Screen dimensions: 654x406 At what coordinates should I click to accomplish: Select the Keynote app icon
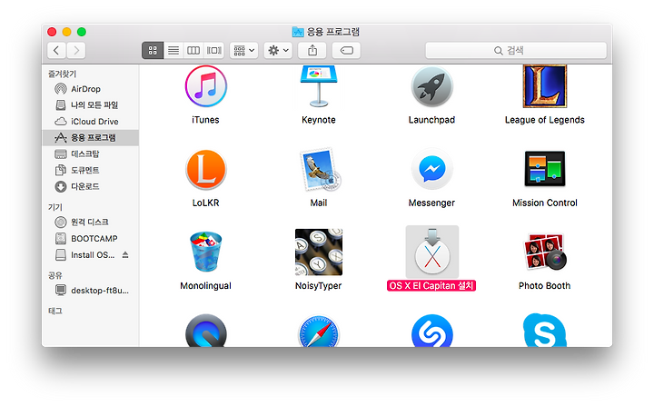[319, 86]
